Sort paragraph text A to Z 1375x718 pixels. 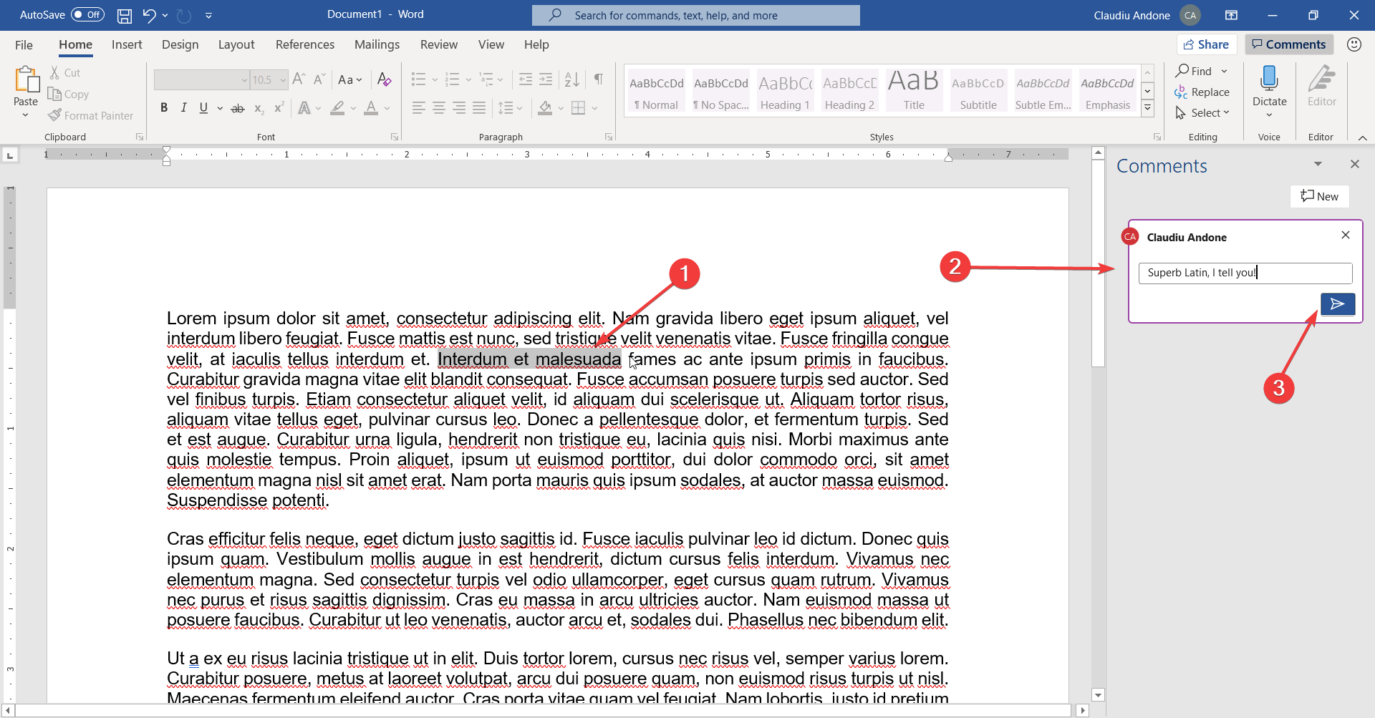point(571,79)
